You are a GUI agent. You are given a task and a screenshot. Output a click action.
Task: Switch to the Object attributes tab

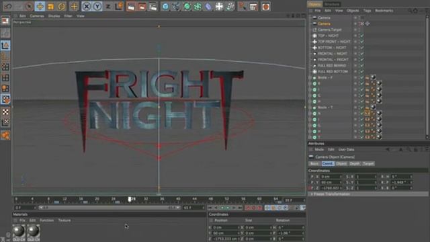tap(341, 163)
